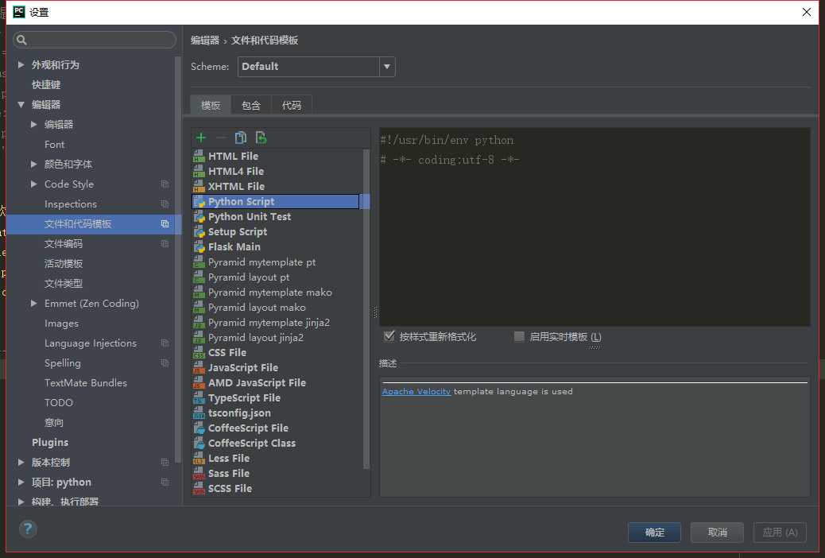Select the Pyramid layout jinja2 entry
The image size is (825, 558).
click(256, 338)
